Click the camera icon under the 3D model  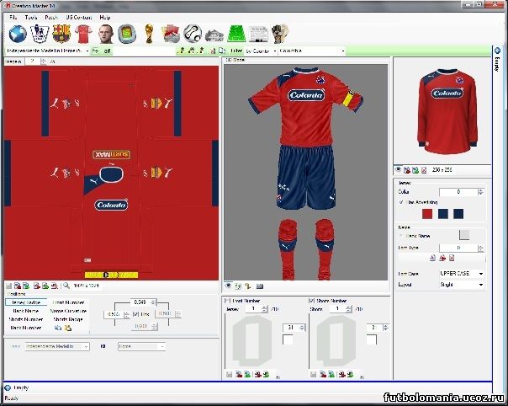coord(260,286)
